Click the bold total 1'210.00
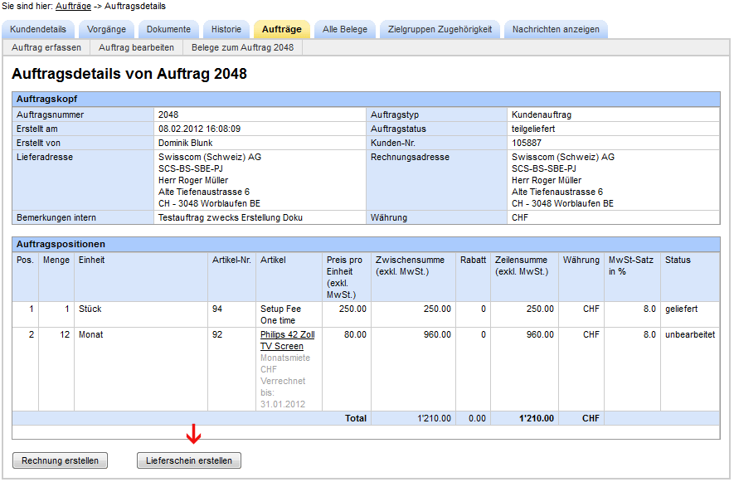The height and width of the screenshot is (482, 734). 537,418
